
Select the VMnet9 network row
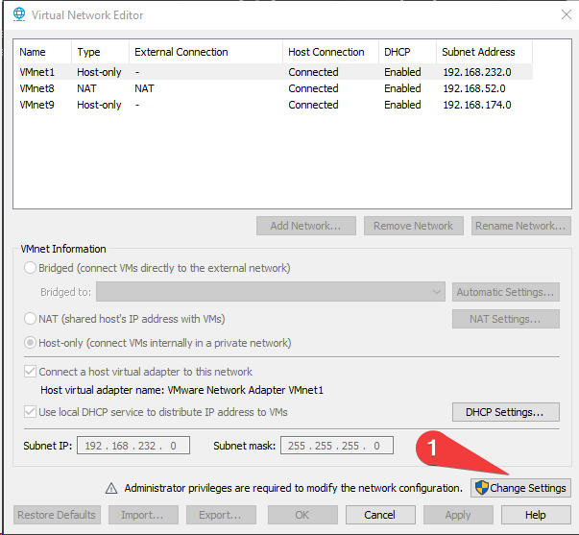(x=274, y=105)
